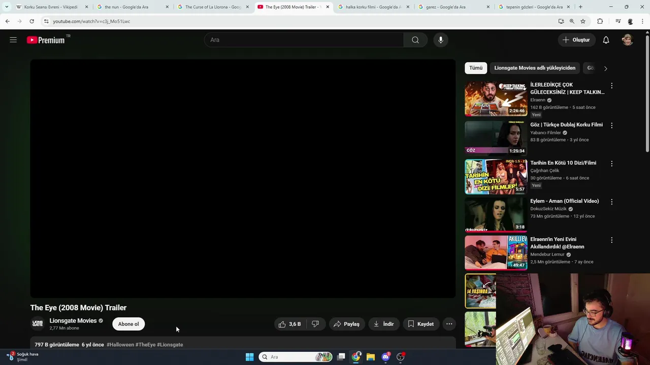This screenshot has width=650, height=365.
Task: Click İndir download button
Action: click(x=384, y=324)
